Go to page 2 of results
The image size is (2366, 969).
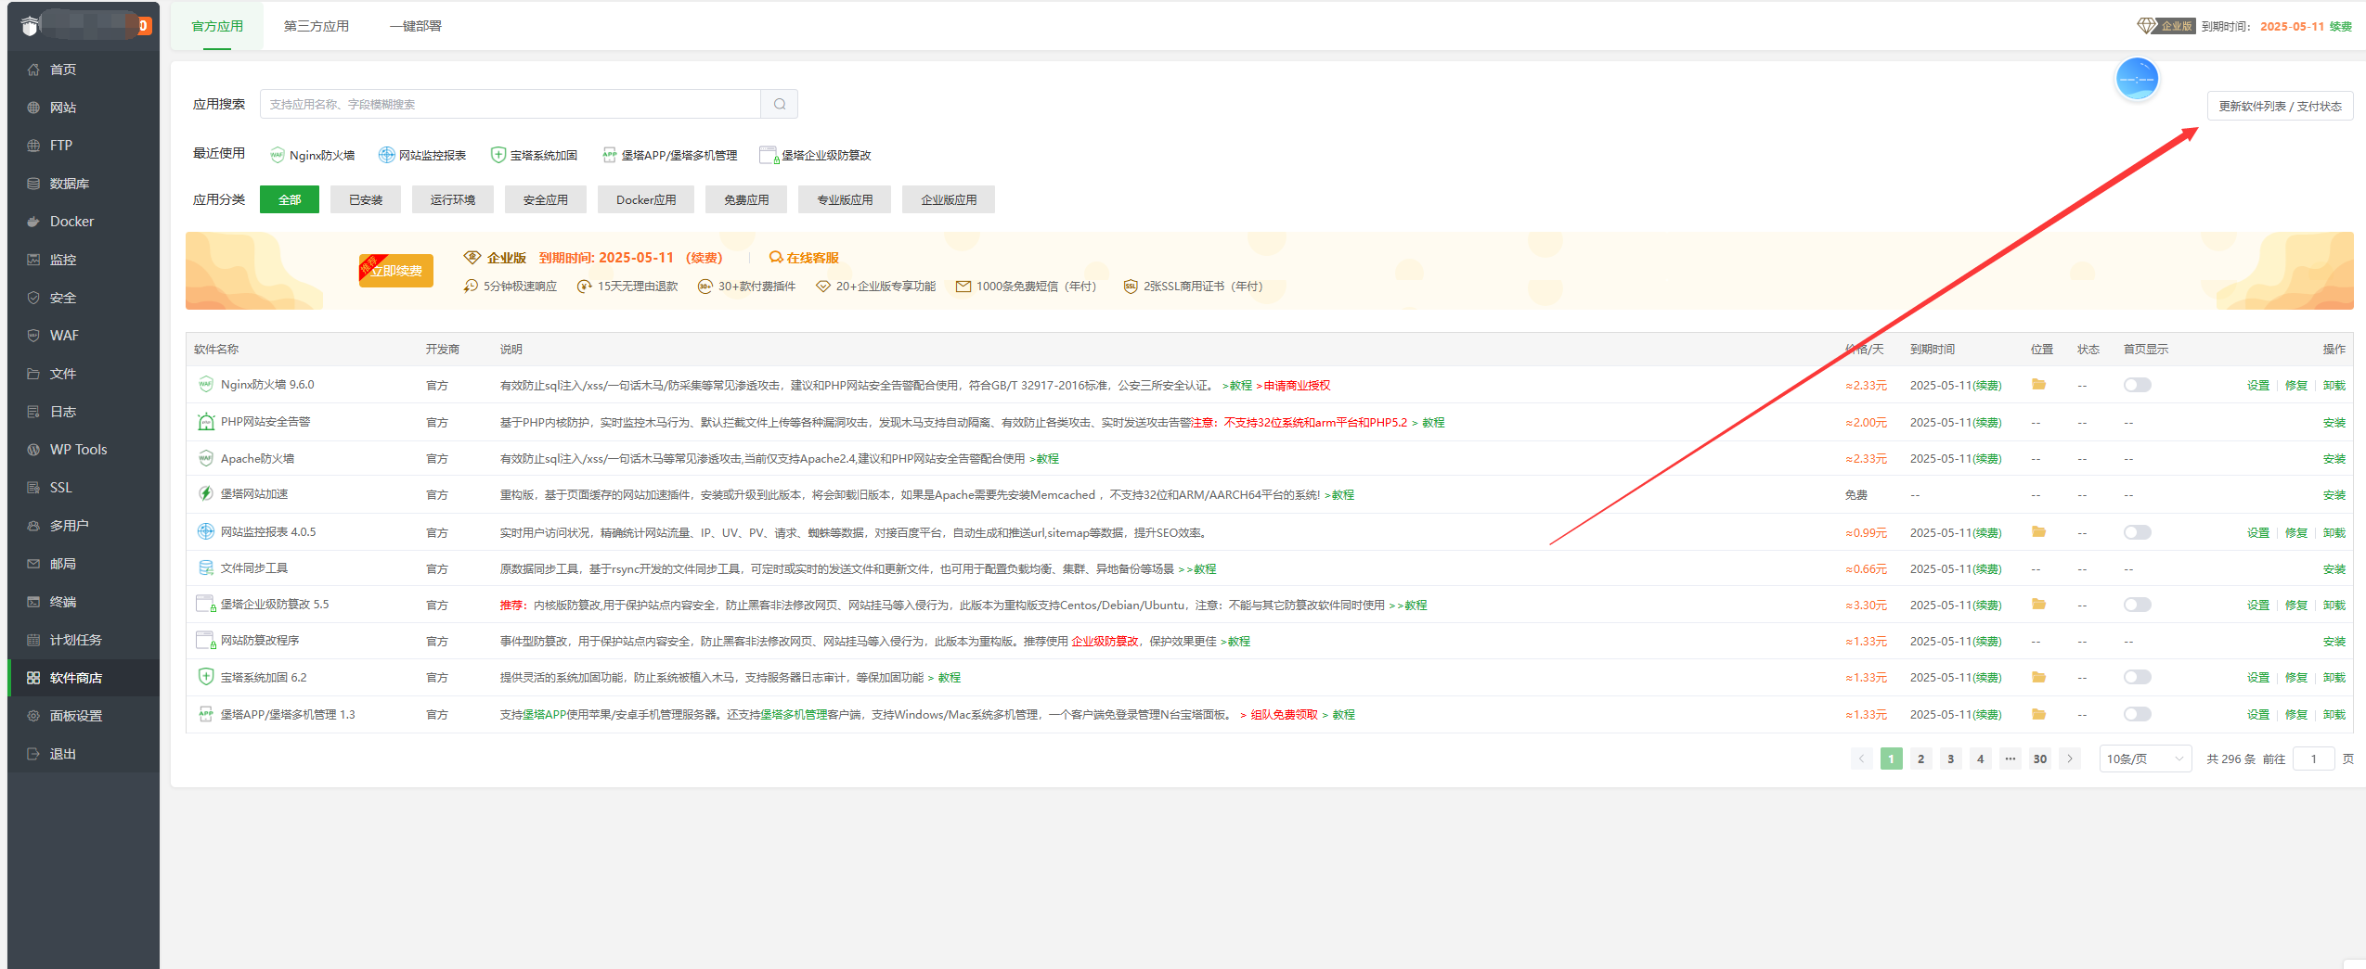point(1920,759)
